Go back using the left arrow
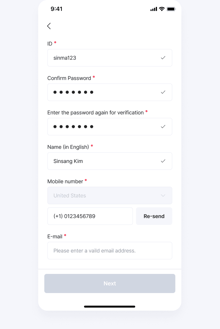 49,26
